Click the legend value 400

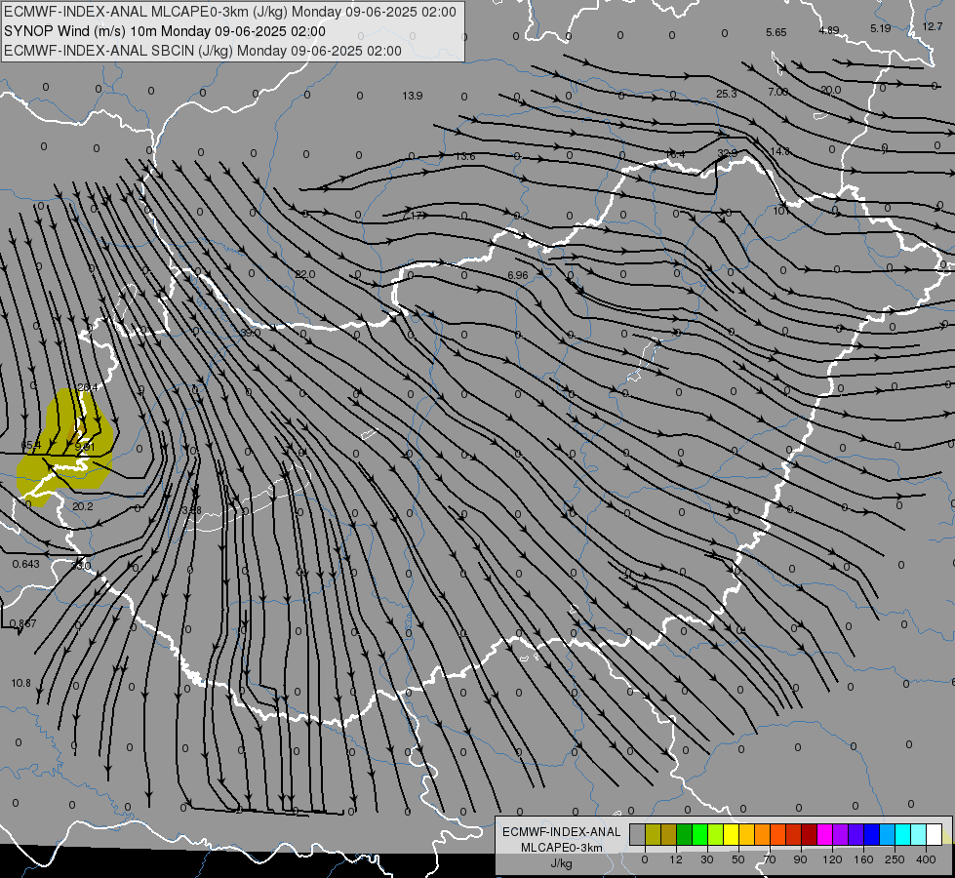926,859
